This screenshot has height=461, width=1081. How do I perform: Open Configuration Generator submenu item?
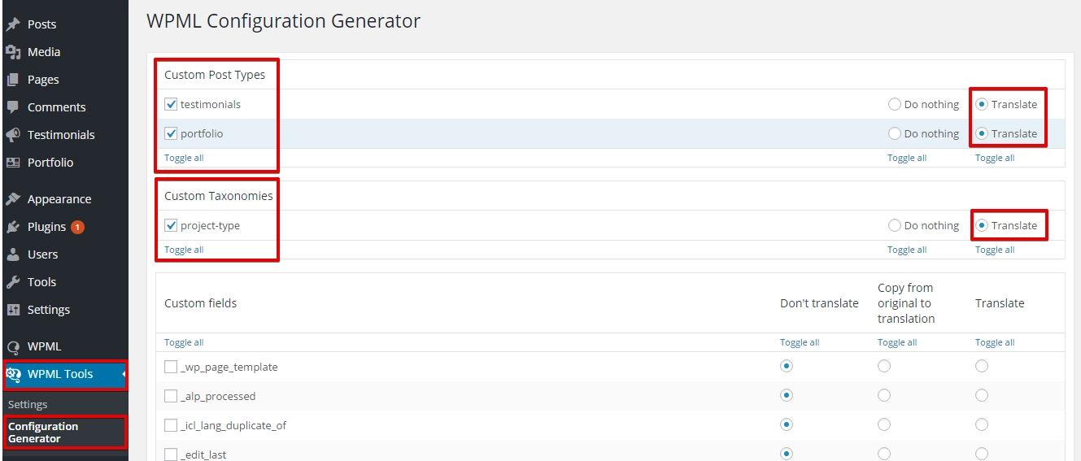(43, 433)
